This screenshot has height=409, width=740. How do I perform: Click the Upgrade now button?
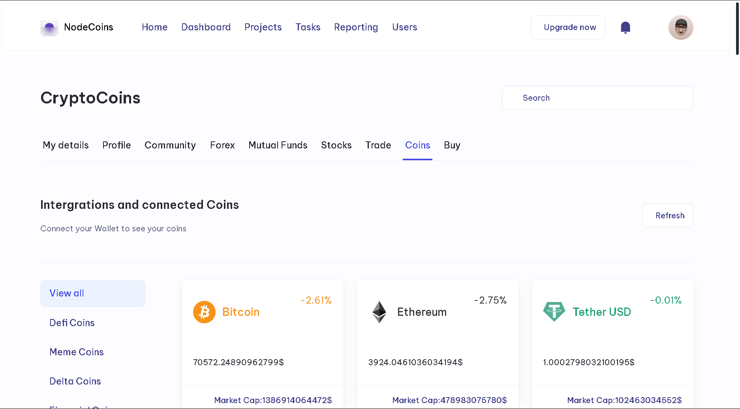[x=568, y=27]
